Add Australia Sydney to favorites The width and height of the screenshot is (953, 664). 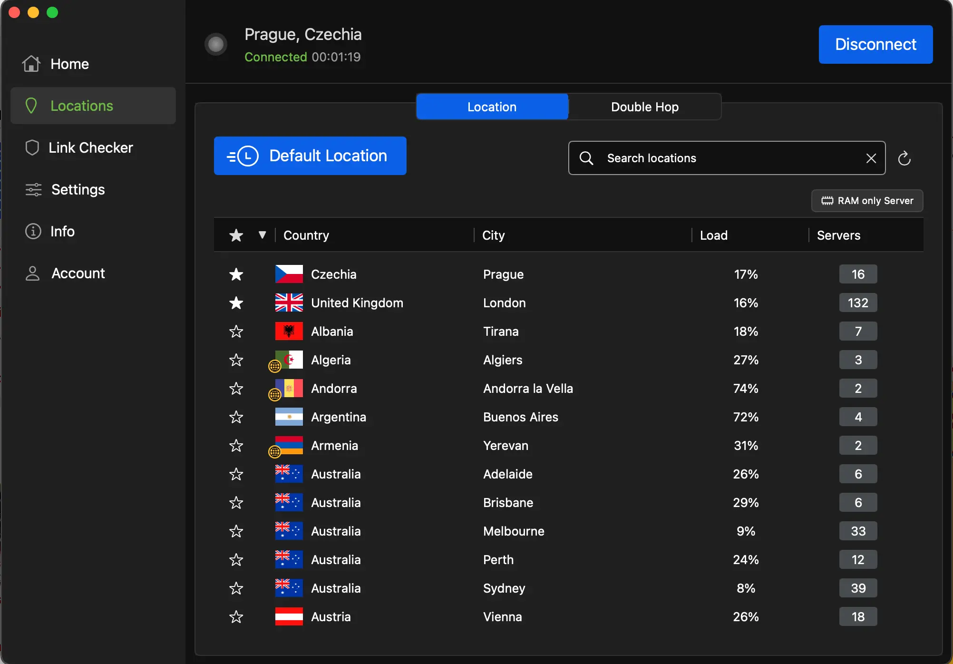(236, 588)
